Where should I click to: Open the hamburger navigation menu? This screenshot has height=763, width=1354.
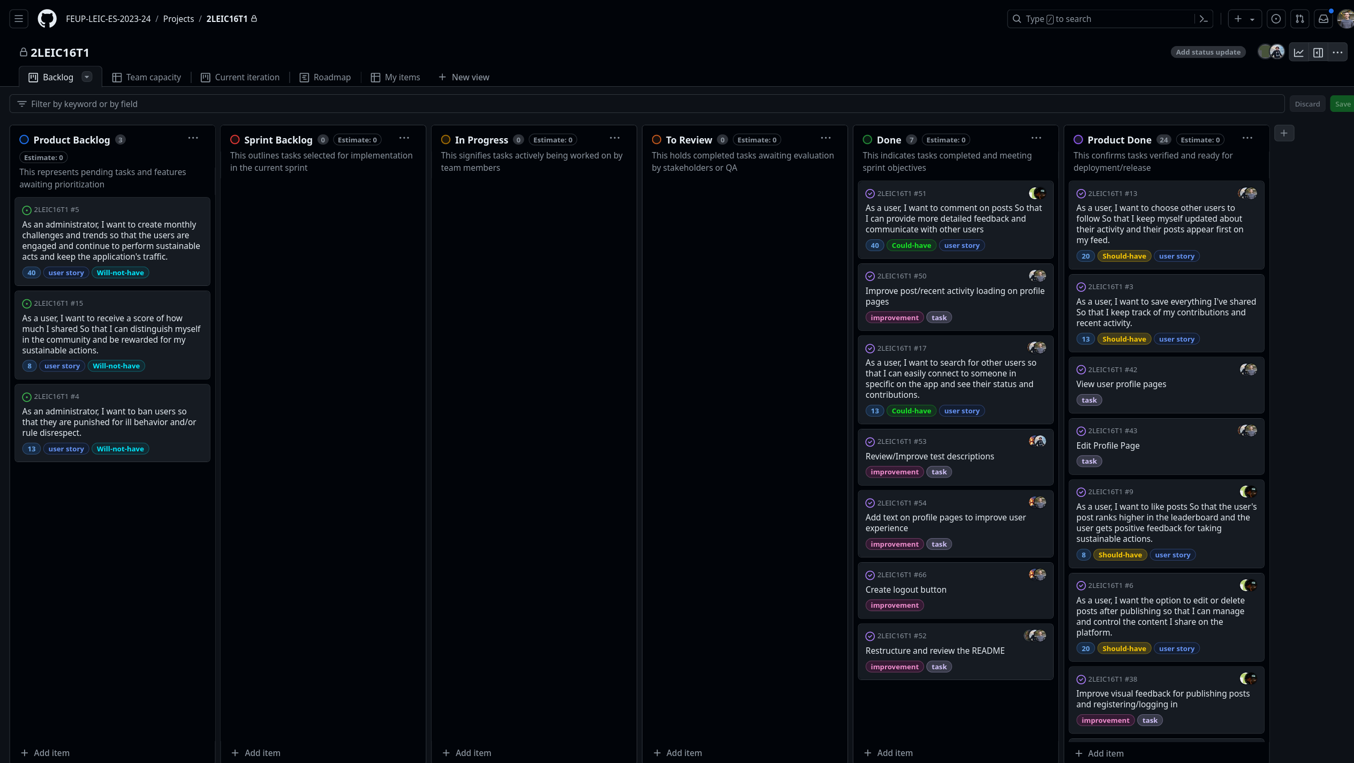[x=19, y=19]
